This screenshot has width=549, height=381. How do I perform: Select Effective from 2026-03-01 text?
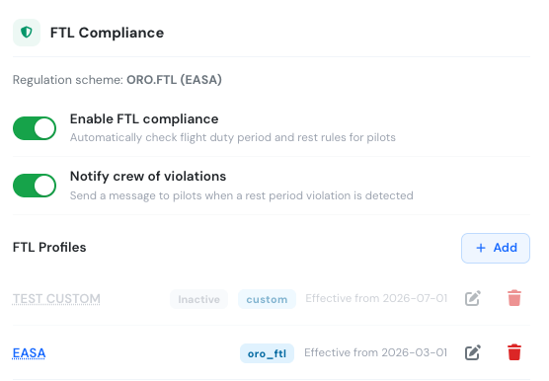pyautogui.click(x=375, y=352)
